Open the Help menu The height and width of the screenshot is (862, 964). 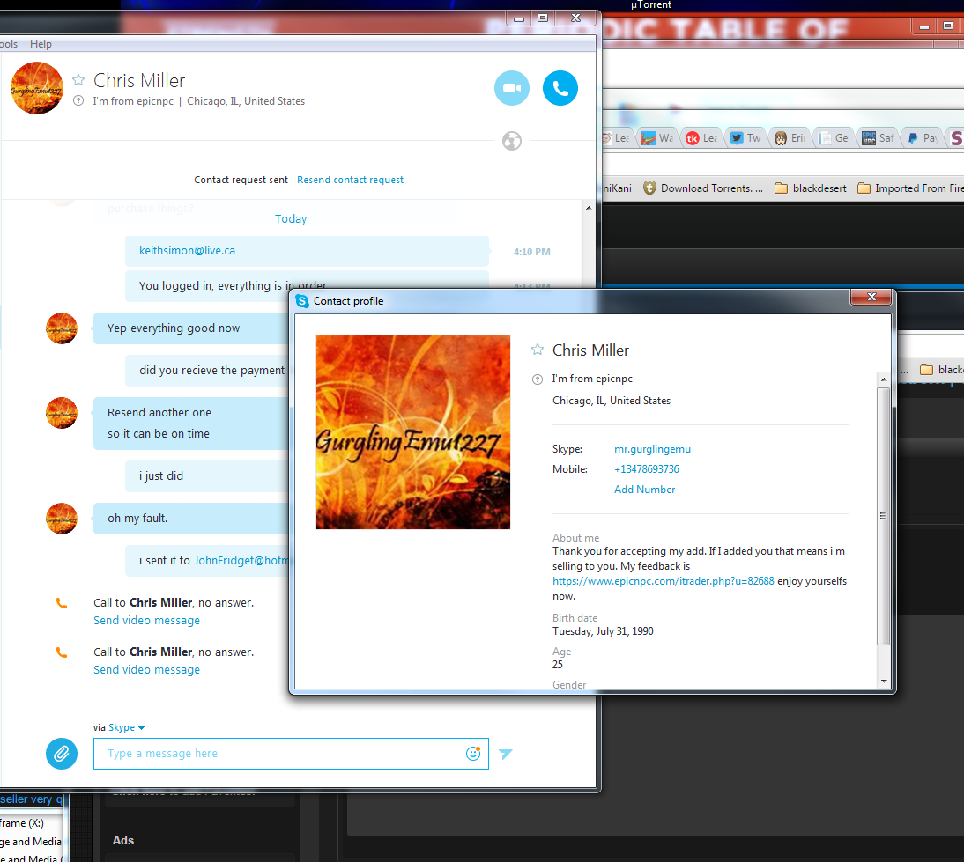(x=41, y=44)
